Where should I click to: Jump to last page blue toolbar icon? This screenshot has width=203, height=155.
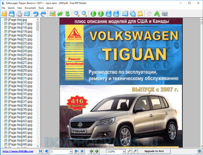pos(116,14)
